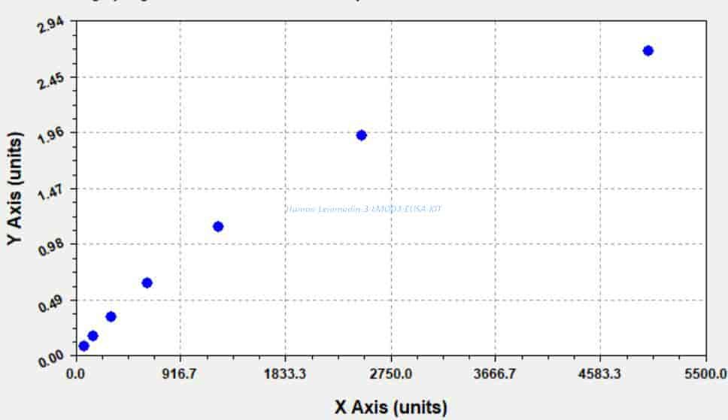
Task: Click the 'Y Axis (units)' title
Action: (15, 188)
